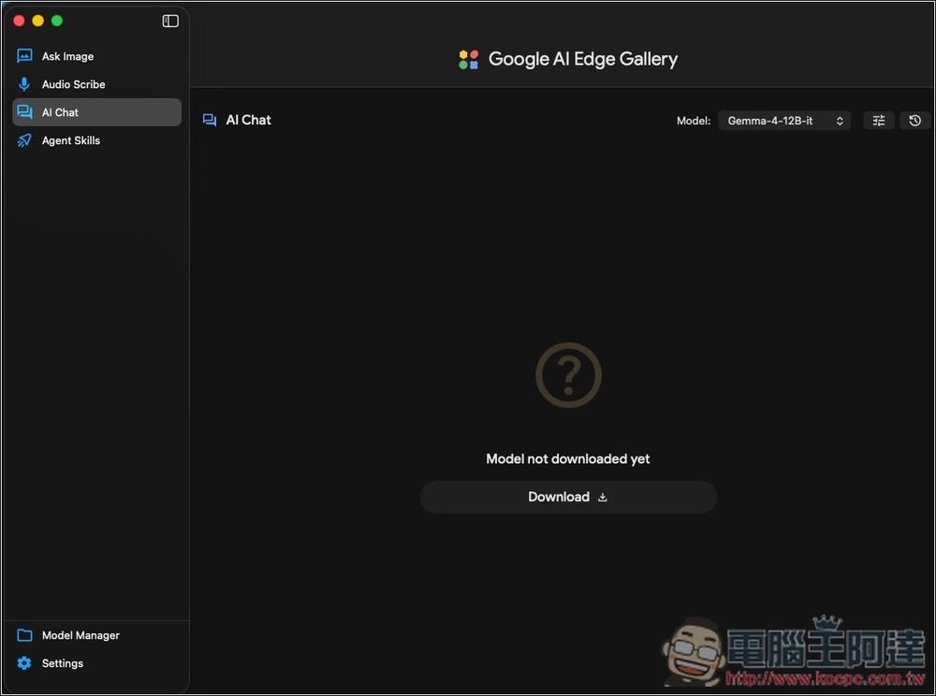936x696 pixels.
Task: Click the Model Manager folder icon
Action: 24,635
